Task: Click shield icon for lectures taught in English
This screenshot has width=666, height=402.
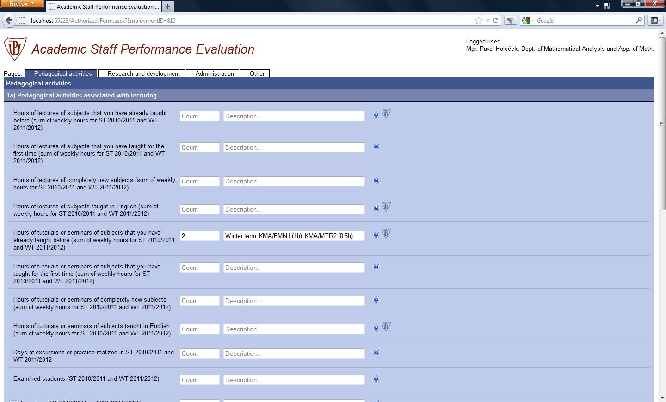Action: click(x=386, y=207)
